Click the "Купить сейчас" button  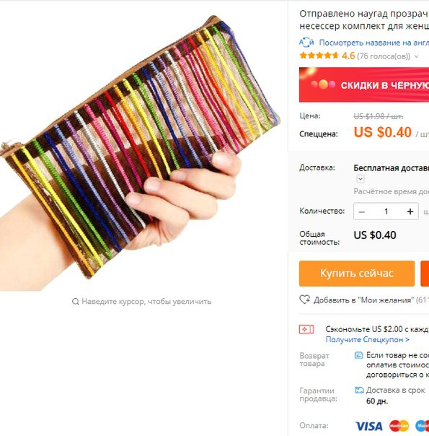(x=357, y=274)
